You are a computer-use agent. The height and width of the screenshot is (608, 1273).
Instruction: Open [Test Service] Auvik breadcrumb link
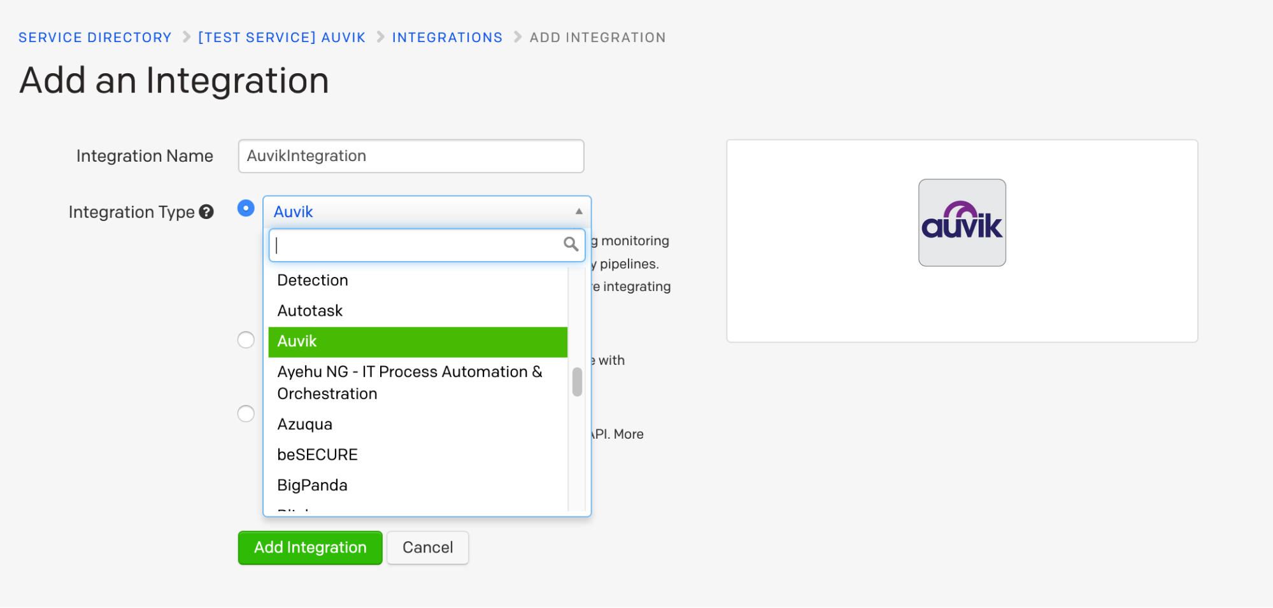pos(281,38)
